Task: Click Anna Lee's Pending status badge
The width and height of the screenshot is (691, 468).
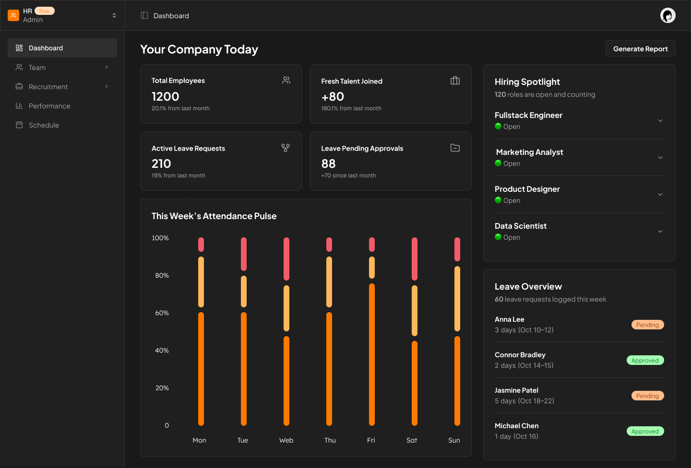Action: pos(647,325)
